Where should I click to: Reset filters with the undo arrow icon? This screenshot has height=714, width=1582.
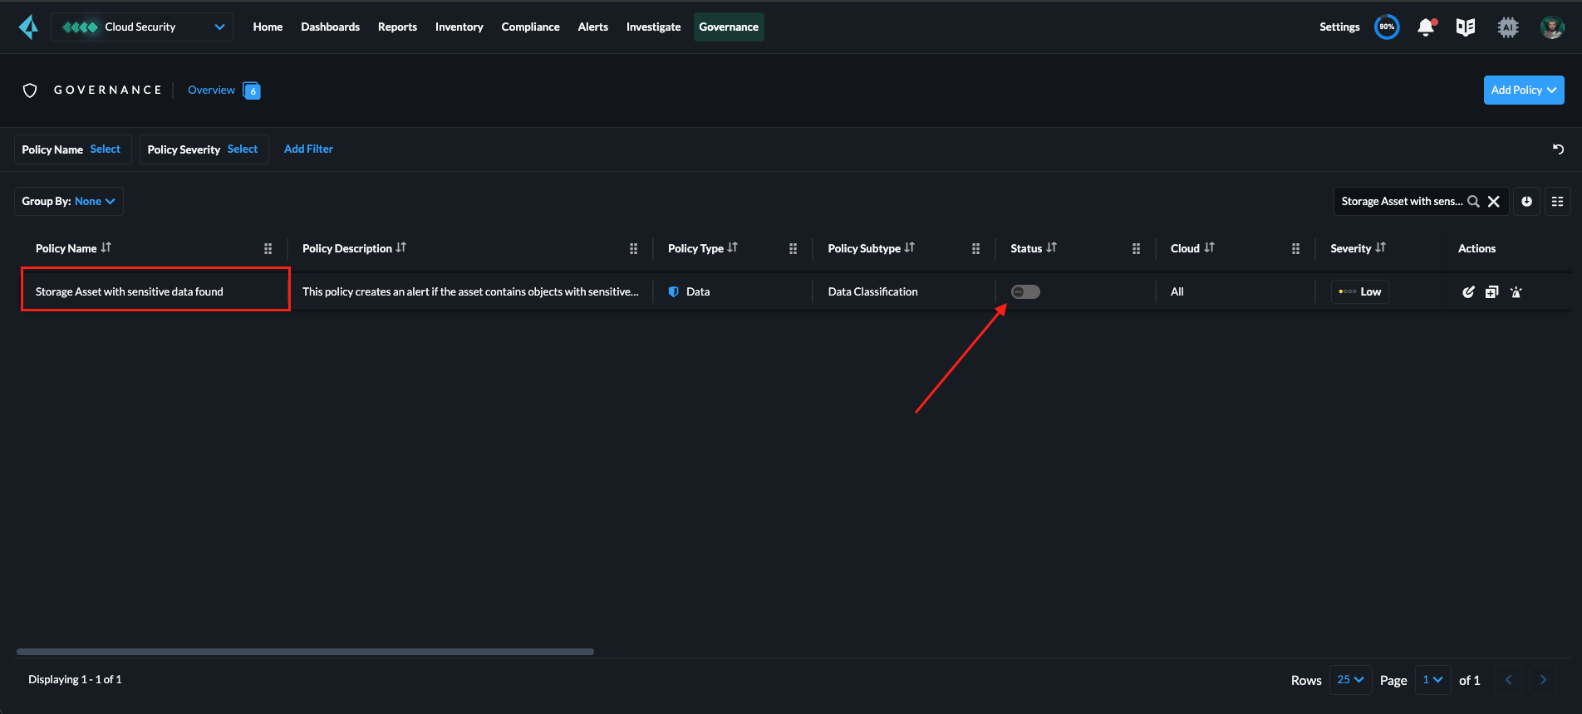tap(1559, 149)
